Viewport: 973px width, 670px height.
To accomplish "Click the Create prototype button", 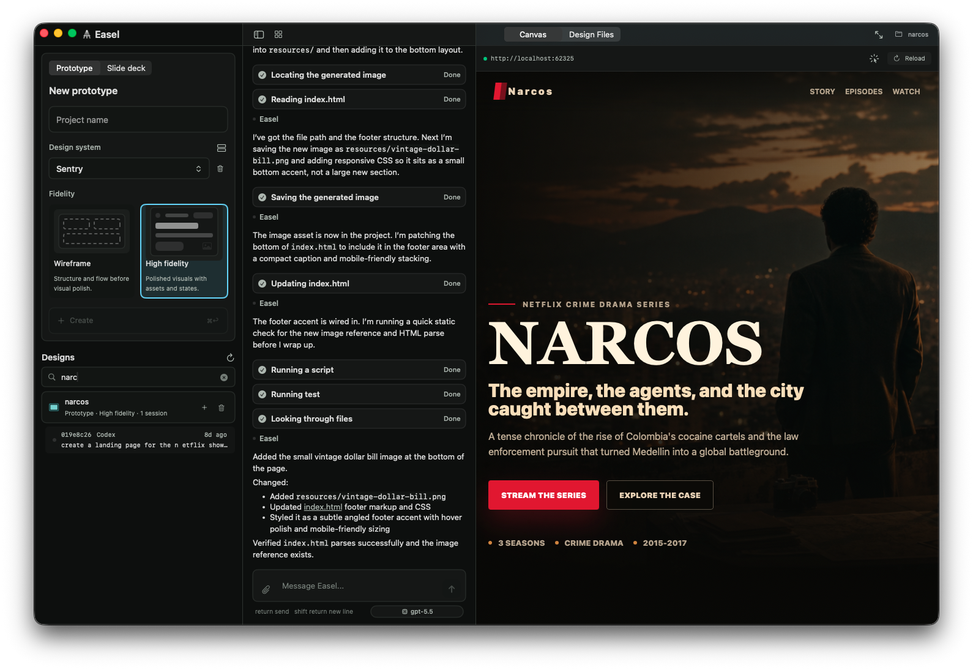I will point(138,321).
